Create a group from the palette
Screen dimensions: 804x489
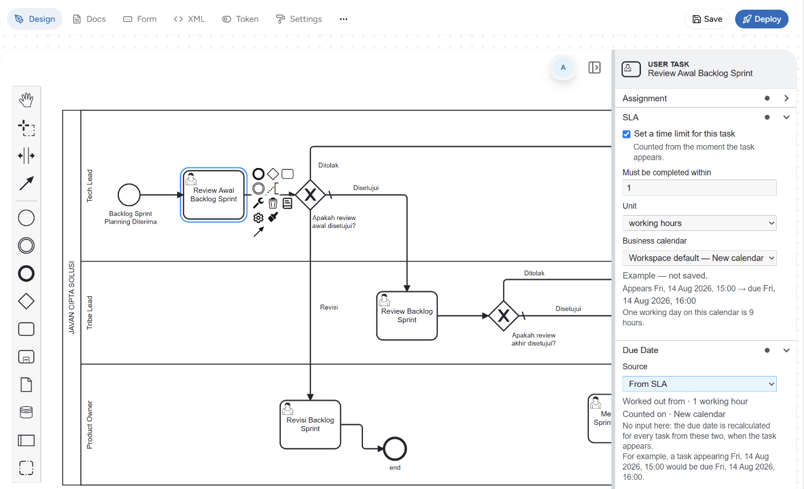tap(26, 468)
